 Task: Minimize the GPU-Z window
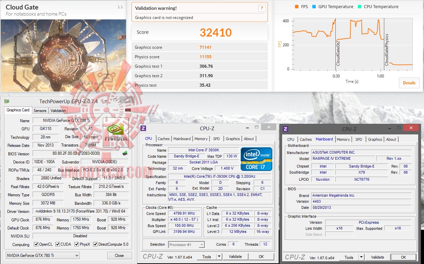coord(106,101)
